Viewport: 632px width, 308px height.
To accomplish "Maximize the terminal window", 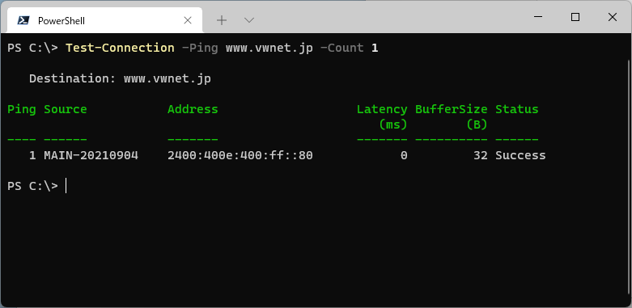I will (575, 17).
